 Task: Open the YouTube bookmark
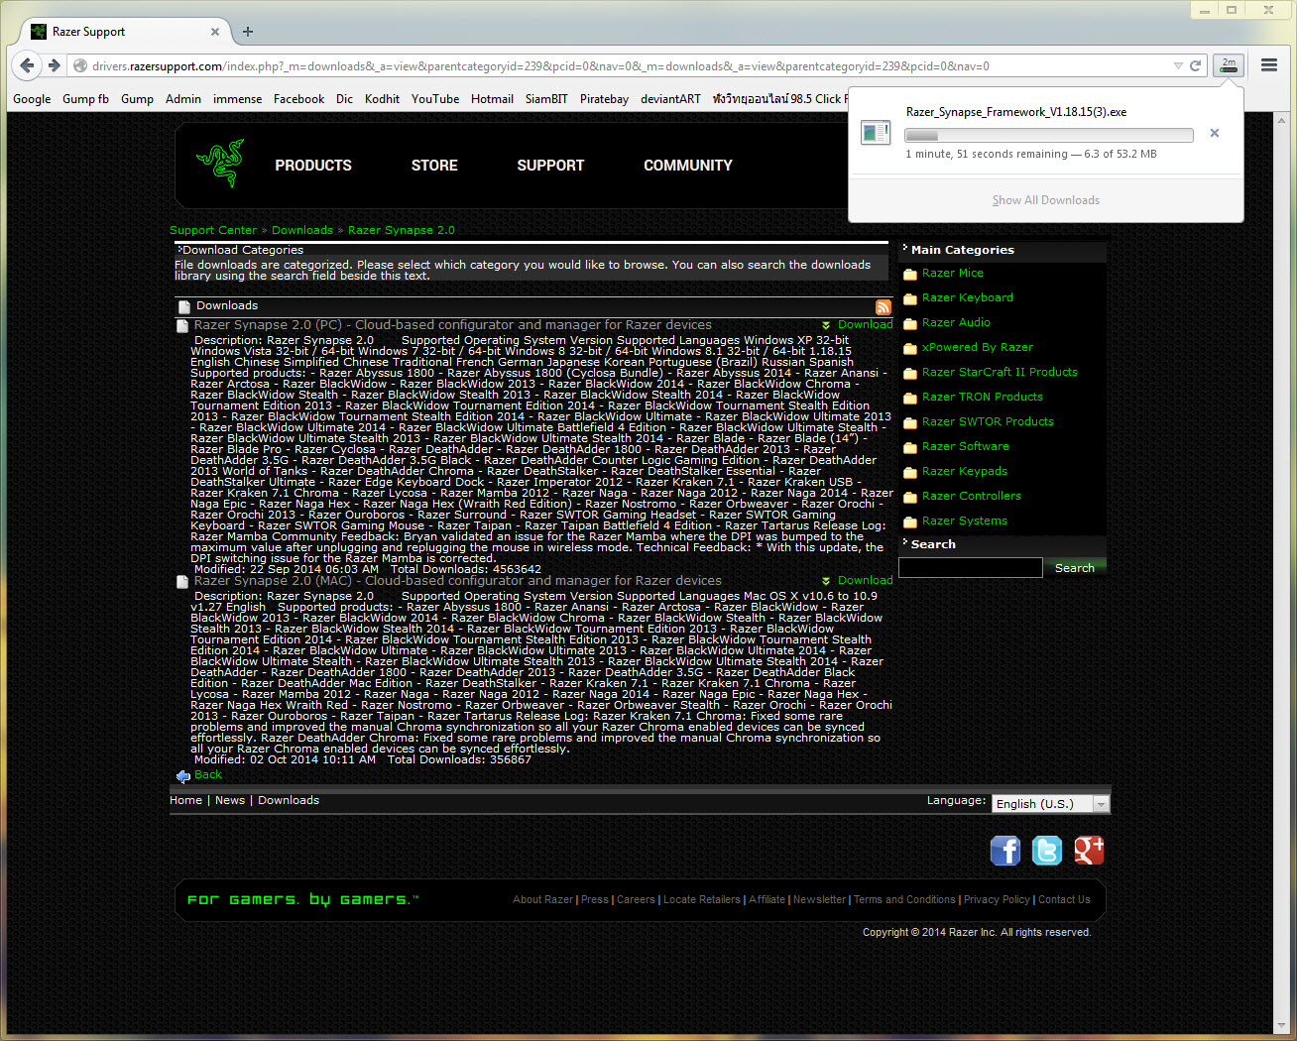435,99
